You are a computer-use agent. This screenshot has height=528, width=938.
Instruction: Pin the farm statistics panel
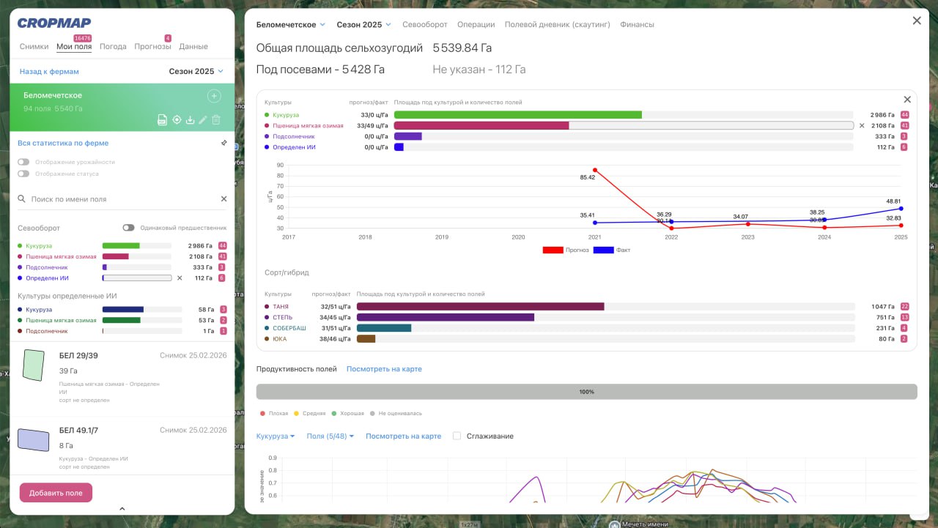(x=224, y=144)
